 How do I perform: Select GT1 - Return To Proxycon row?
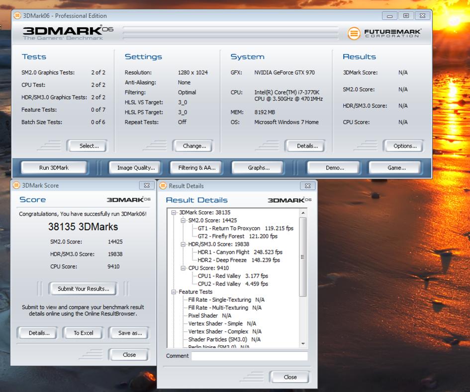coord(246,228)
